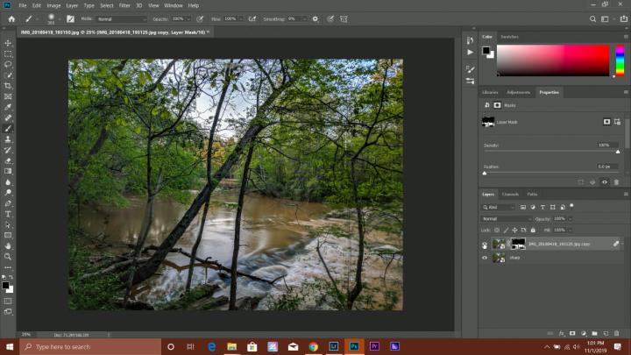Click the Home icon in options bar
The image size is (631, 355).
click(11, 19)
